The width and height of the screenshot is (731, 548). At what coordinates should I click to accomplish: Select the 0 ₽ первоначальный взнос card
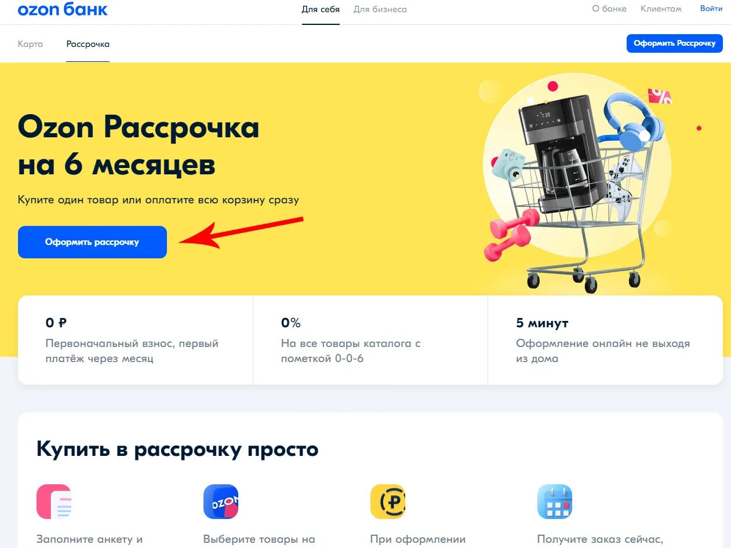[135, 340]
